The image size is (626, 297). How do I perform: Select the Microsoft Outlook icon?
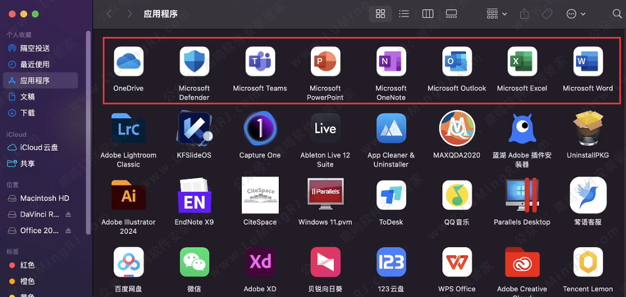tap(457, 61)
